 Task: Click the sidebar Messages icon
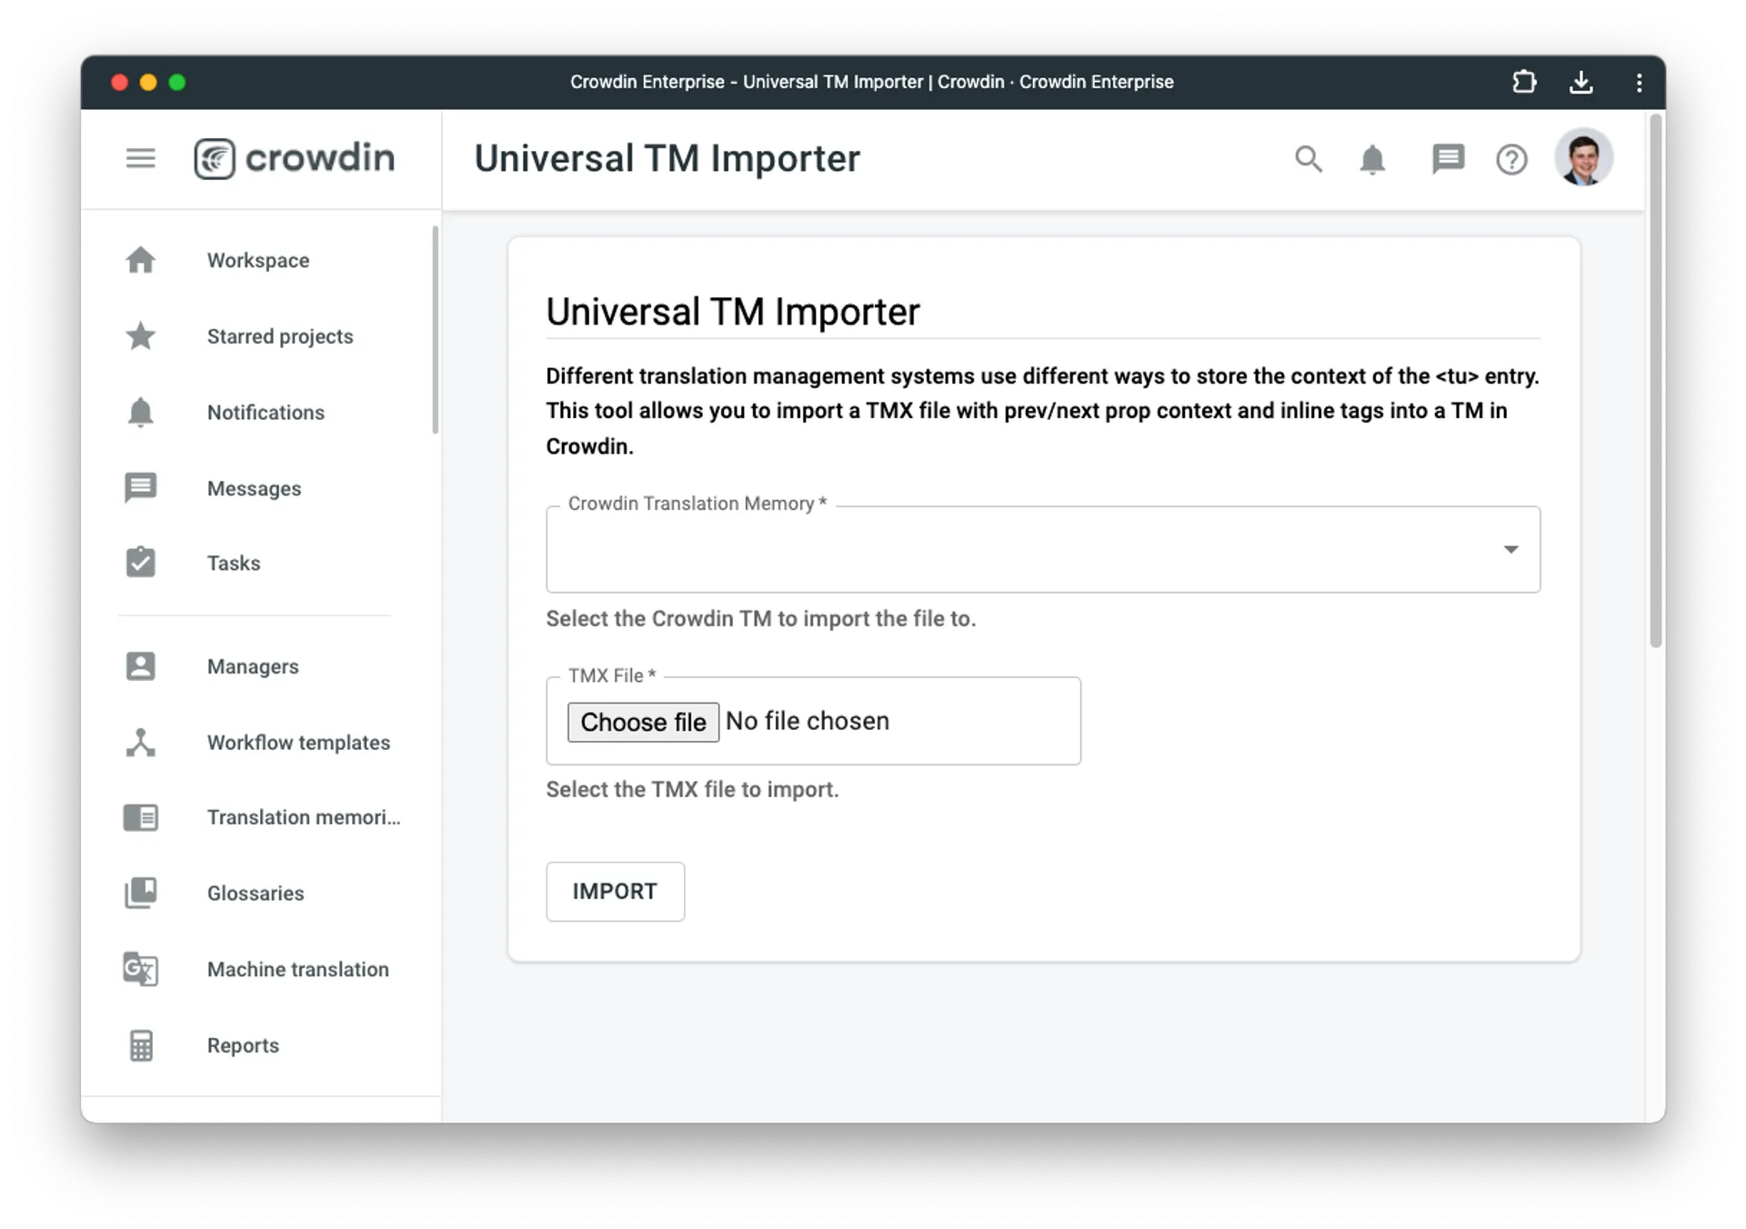coord(140,488)
